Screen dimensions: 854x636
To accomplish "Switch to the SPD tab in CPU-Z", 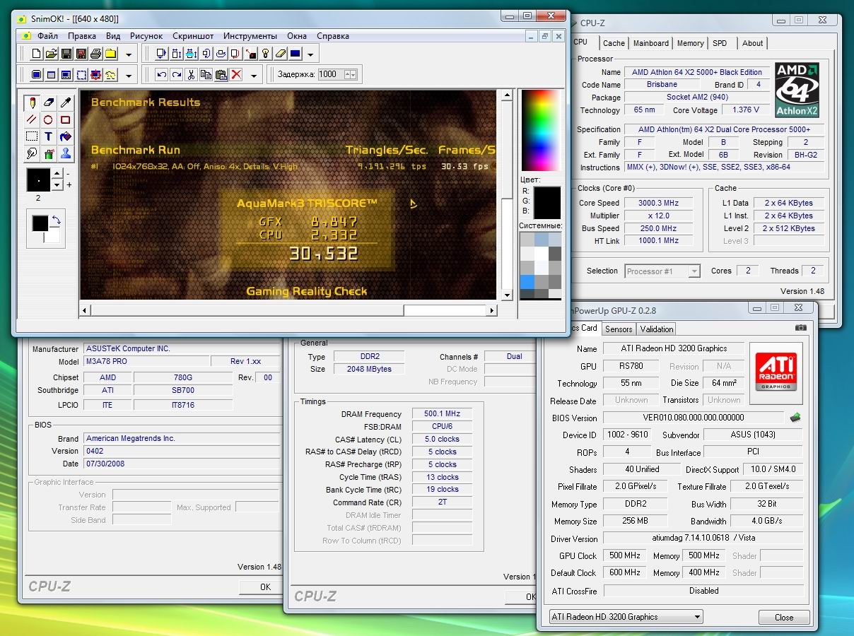I will click(x=720, y=43).
